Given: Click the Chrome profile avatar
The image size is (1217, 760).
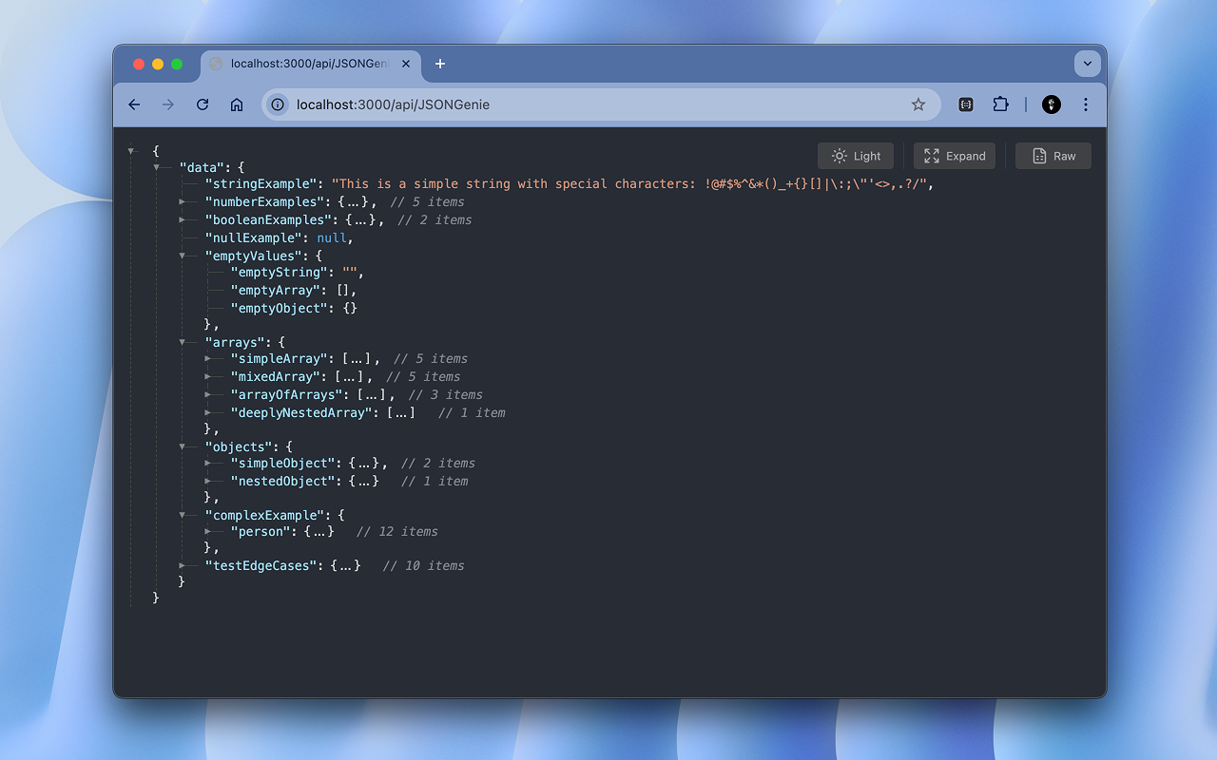Looking at the screenshot, I should [1051, 104].
